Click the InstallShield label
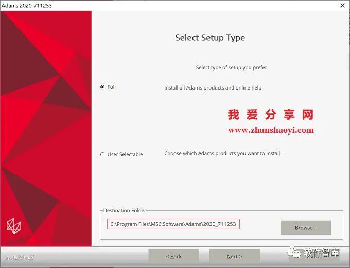This screenshot has height=268, width=350. (x=20, y=258)
